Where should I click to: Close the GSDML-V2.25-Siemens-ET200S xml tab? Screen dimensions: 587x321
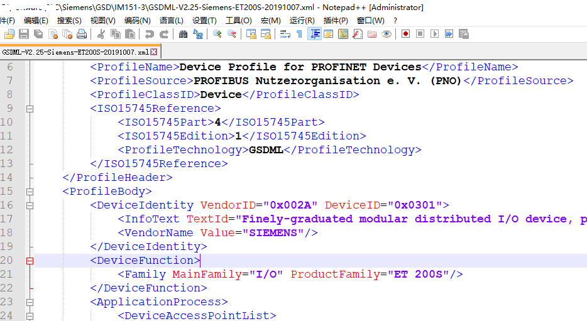click(154, 52)
